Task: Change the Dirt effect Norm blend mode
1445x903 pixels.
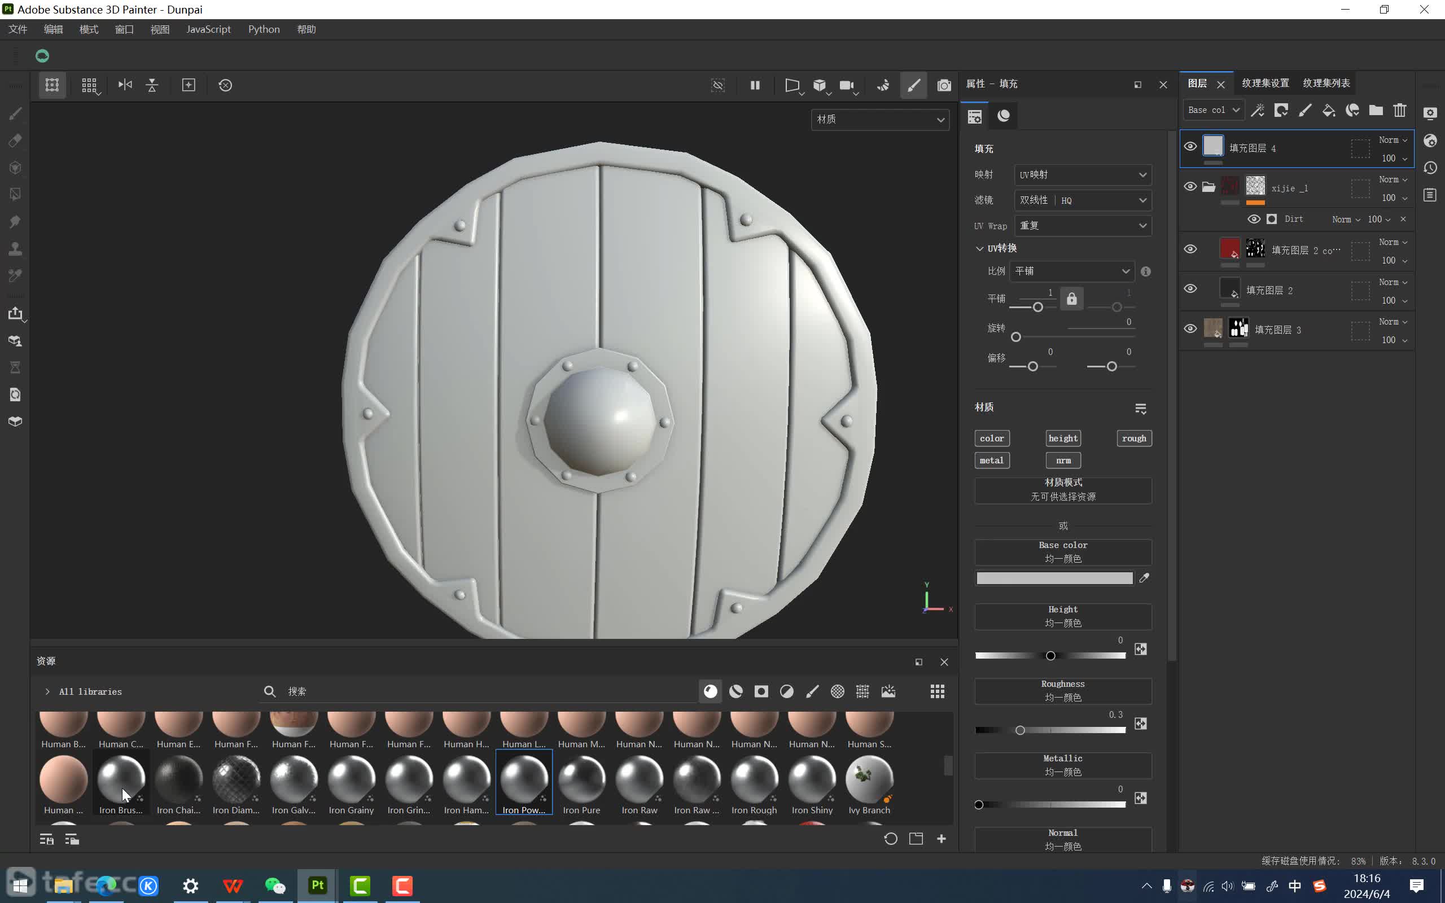Action: tap(1346, 219)
